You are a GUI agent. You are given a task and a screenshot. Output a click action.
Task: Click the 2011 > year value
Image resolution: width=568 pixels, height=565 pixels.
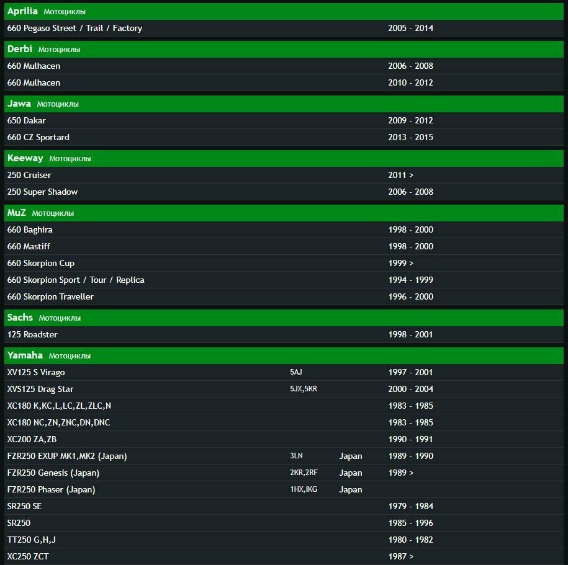(400, 175)
